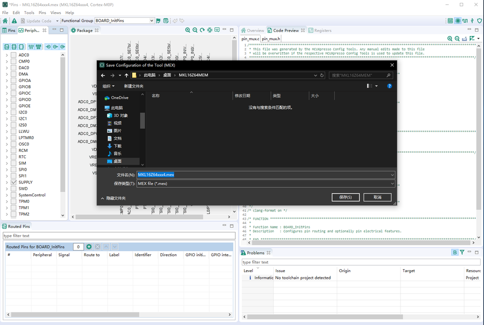Click the shield icon in top-right toolbar

click(x=479, y=21)
